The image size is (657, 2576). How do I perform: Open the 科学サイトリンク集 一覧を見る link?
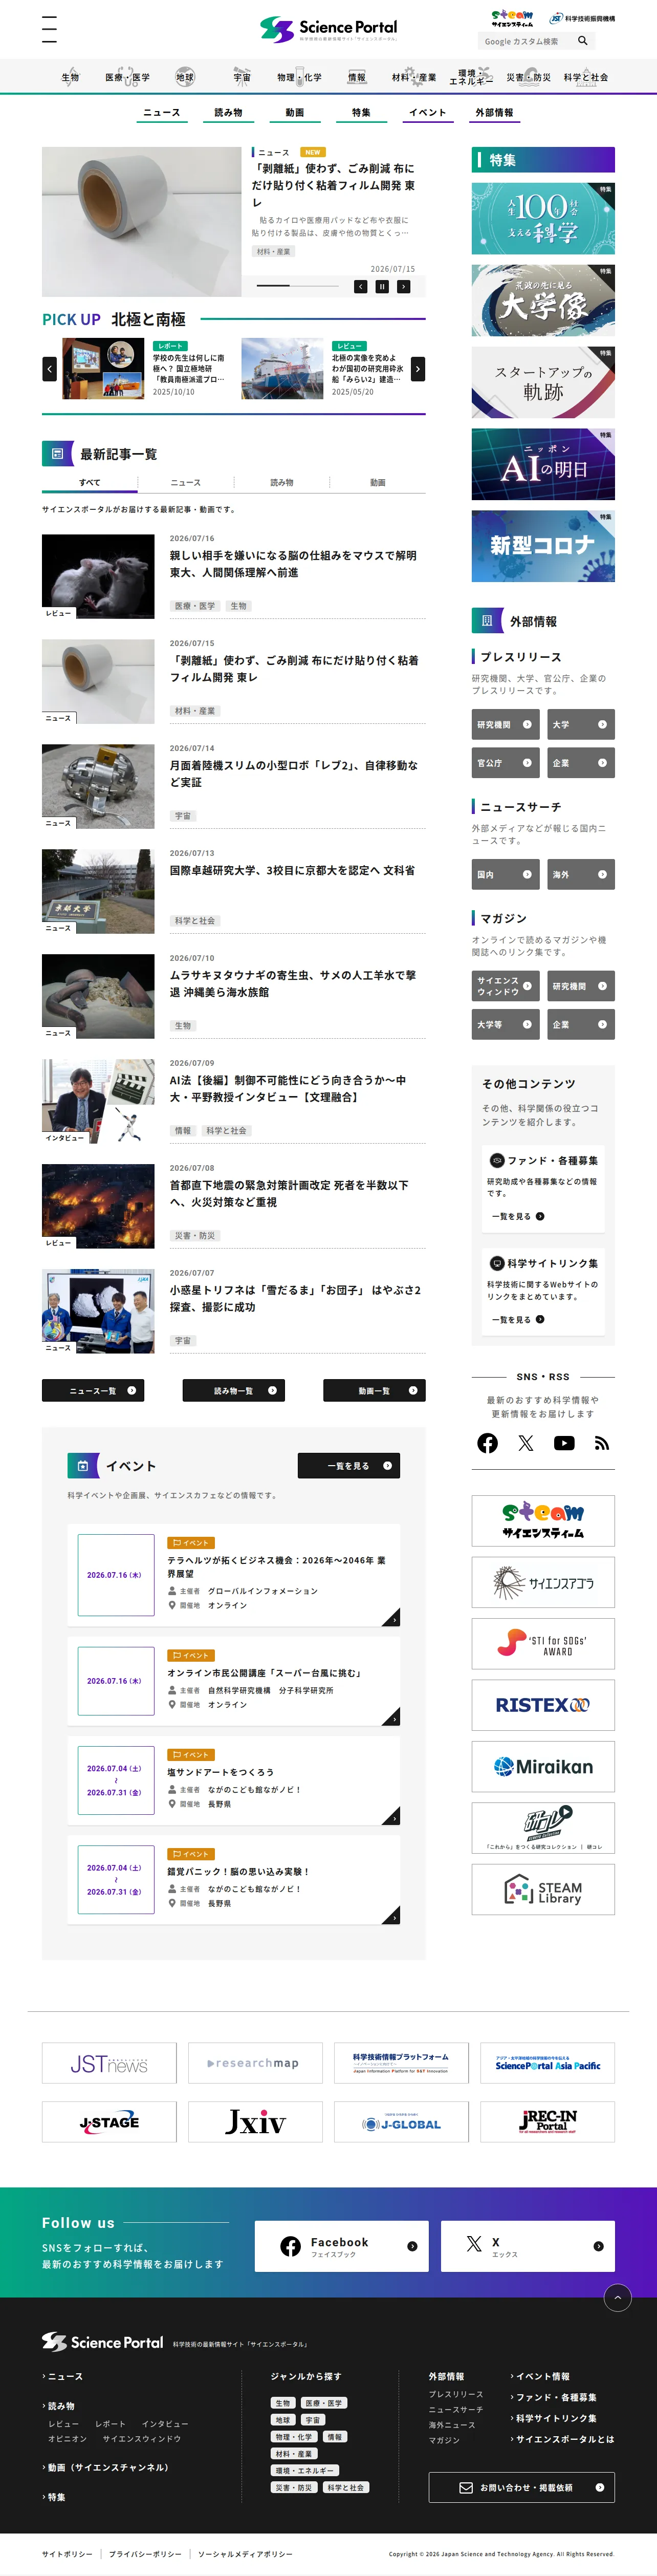(x=518, y=1319)
